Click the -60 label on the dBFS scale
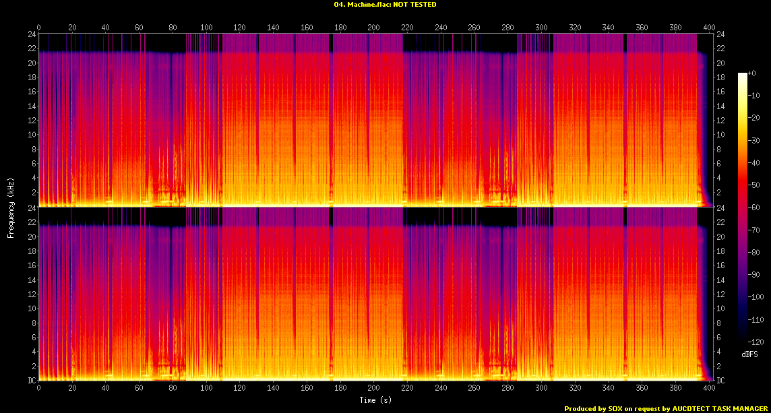Viewport: 771px width, 413px height. pos(754,208)
